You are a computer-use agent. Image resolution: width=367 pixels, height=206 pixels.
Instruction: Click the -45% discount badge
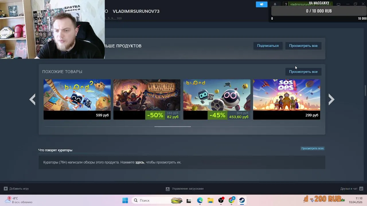pyautogui.click(x=217, y=115)
